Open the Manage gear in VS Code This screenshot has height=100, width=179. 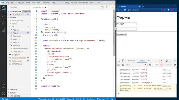point(3,93)
